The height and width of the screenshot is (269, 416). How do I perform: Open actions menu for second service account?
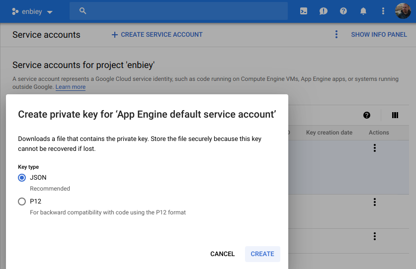(x=375, y=202)
